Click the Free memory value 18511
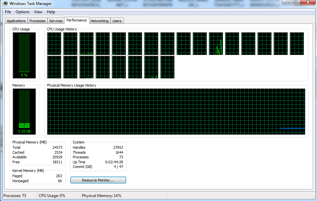The height and width of the screenshot is (201, 317). click(57, 162)
